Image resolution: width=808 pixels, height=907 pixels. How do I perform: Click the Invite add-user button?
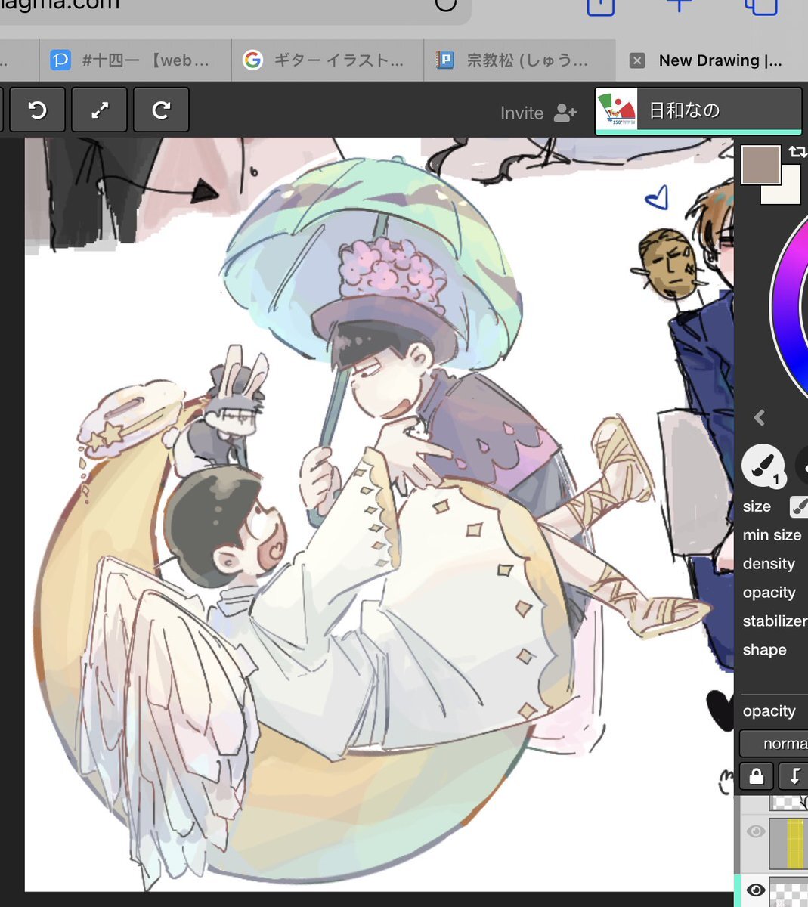click(x=538, y=113)
